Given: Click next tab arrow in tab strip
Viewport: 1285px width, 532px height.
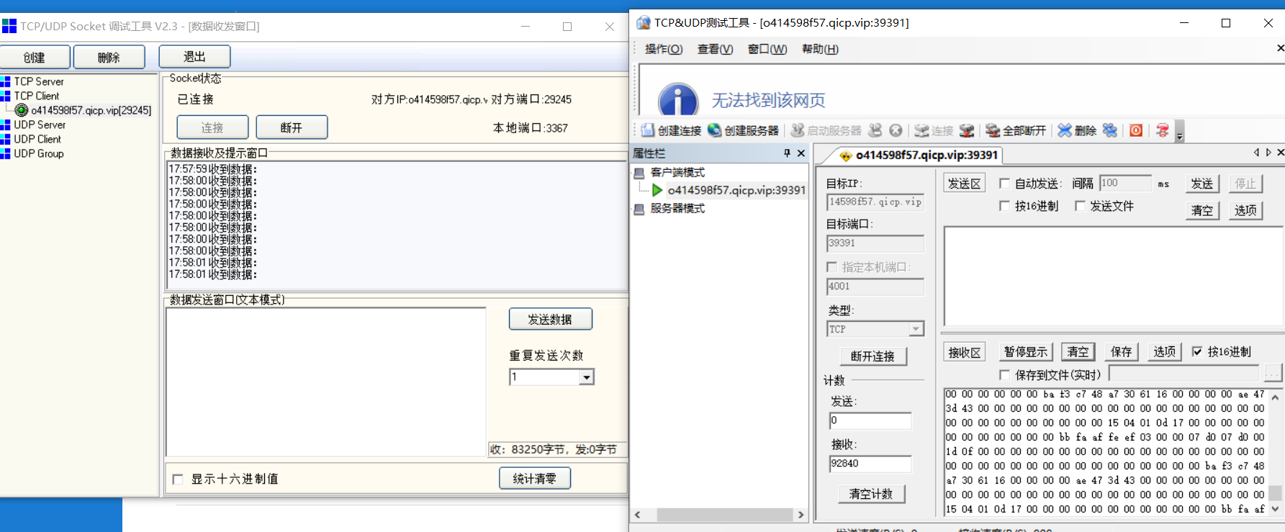Looking at the screenshot, I should coord(1268,153).
